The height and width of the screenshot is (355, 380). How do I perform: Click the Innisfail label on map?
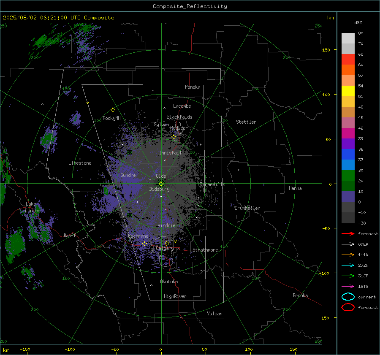coord(171,153)
